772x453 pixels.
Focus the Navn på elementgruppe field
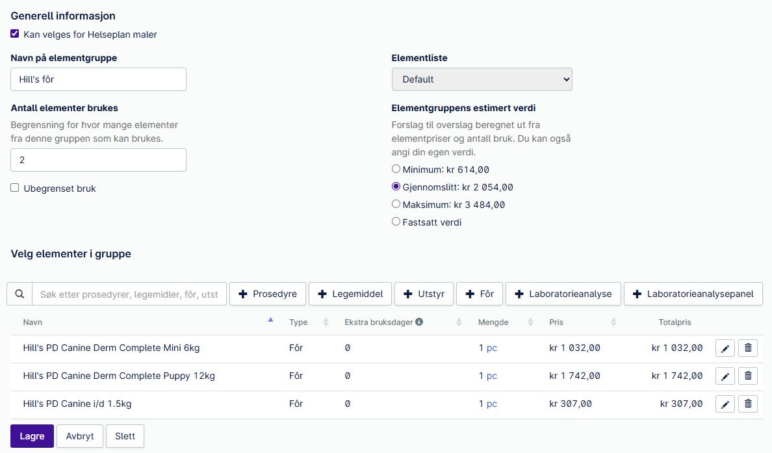point(99,79)
